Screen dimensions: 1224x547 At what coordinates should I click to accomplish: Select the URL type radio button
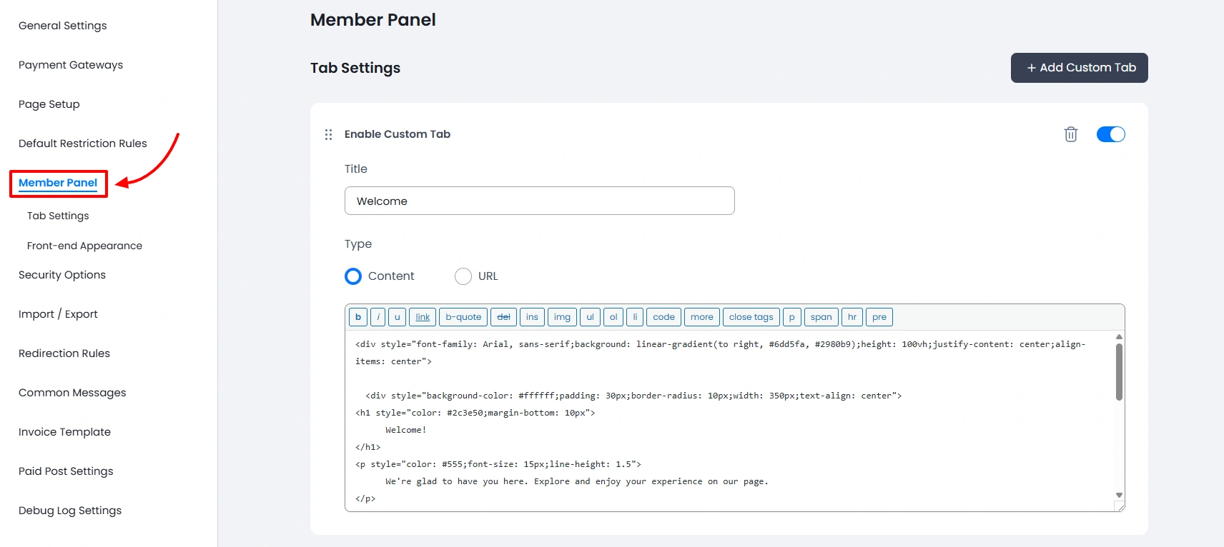(463, 276)
